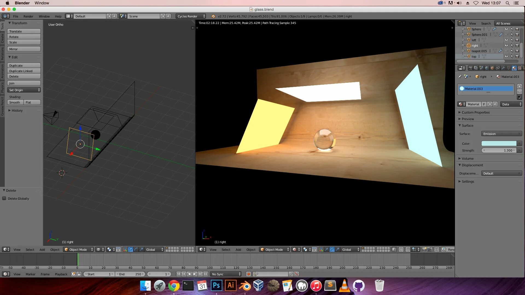Open the Object cube properties tab

coord(492,68)
